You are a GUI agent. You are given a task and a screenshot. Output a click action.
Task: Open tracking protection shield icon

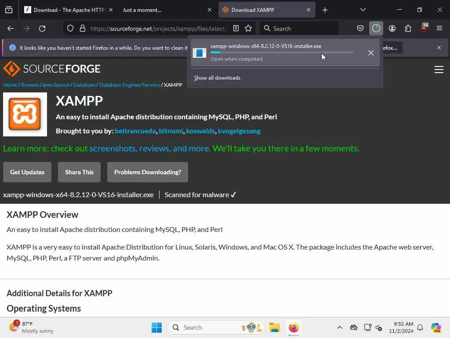[70, 29]
